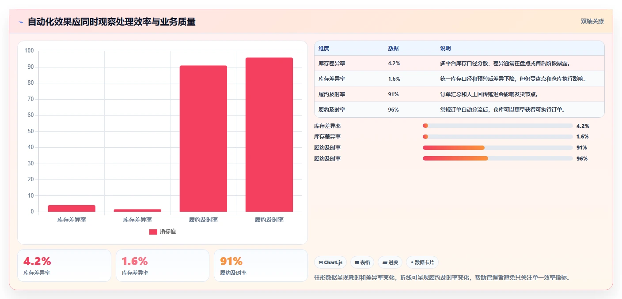Select the 表格 chip
This screenshot has width=622, height=299.
pyautogui.click(x=362, y=262)
